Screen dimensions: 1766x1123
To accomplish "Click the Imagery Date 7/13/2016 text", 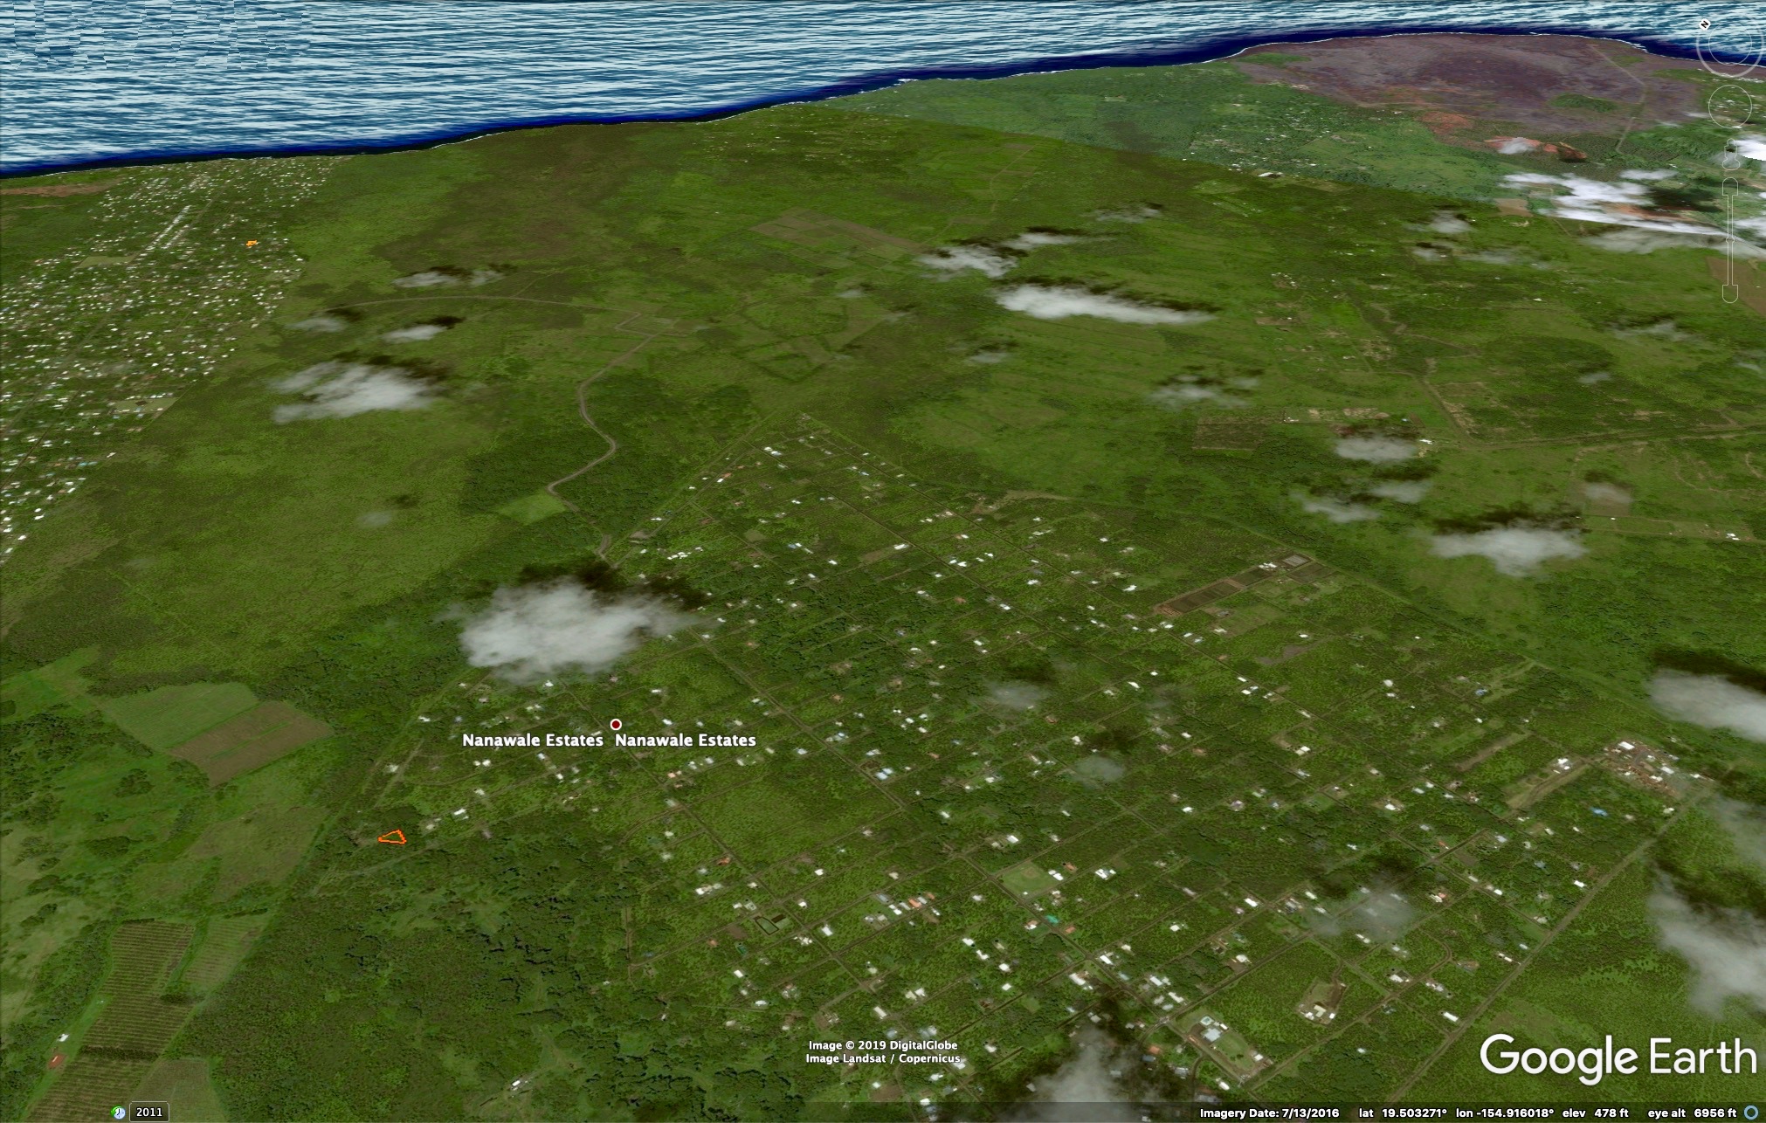I will (1269, 1113).
